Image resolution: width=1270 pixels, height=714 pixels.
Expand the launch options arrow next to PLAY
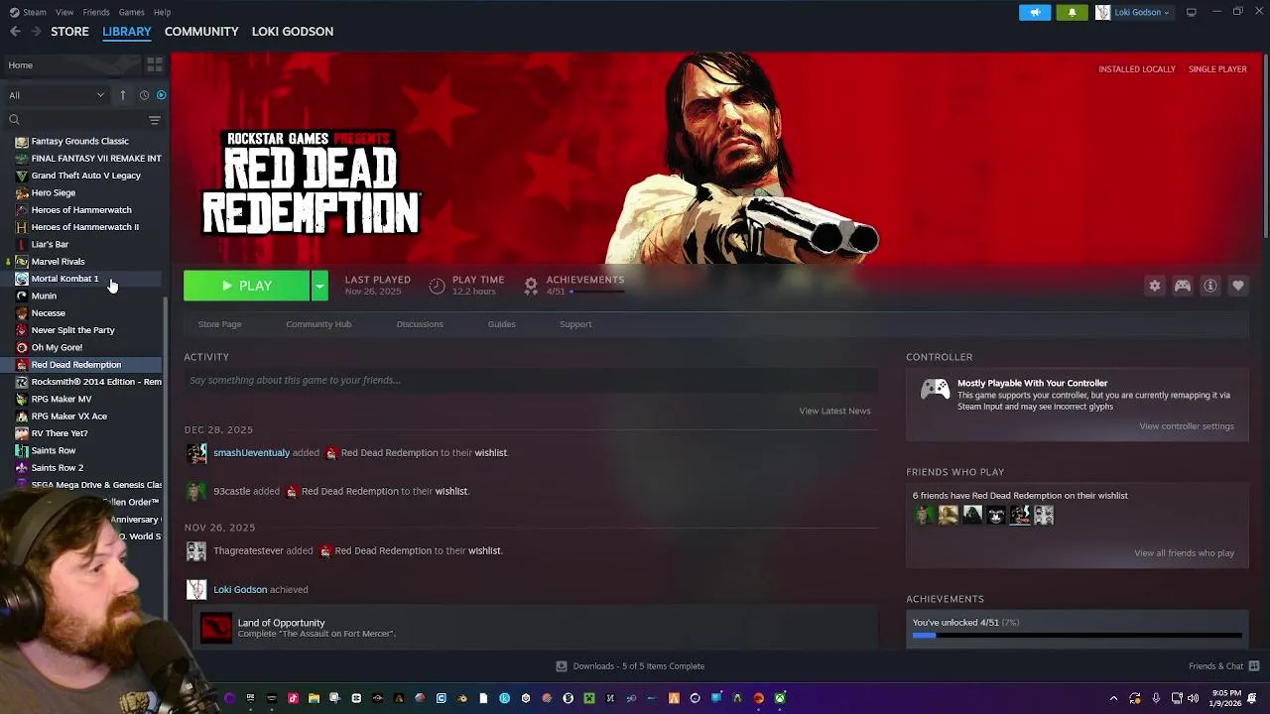(319, 286)
